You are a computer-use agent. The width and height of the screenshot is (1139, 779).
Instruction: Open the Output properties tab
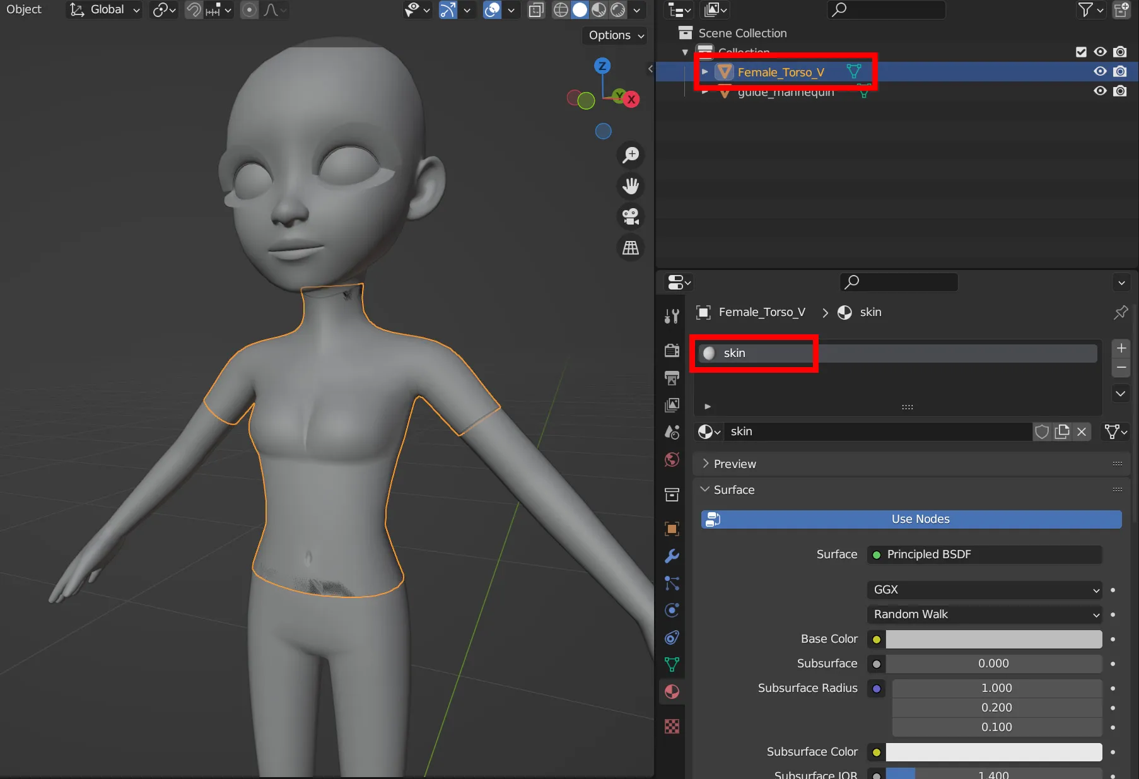(x=672, y=378)
